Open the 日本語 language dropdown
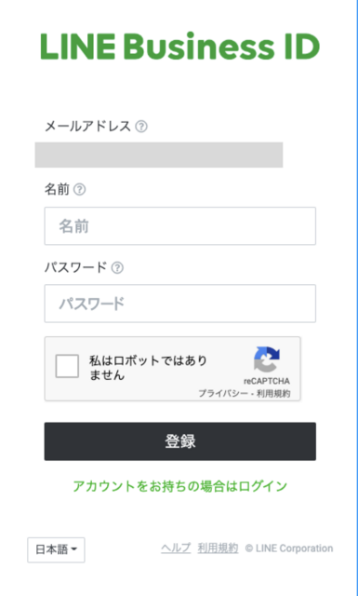The image size is (358, 596). [56, 549]
